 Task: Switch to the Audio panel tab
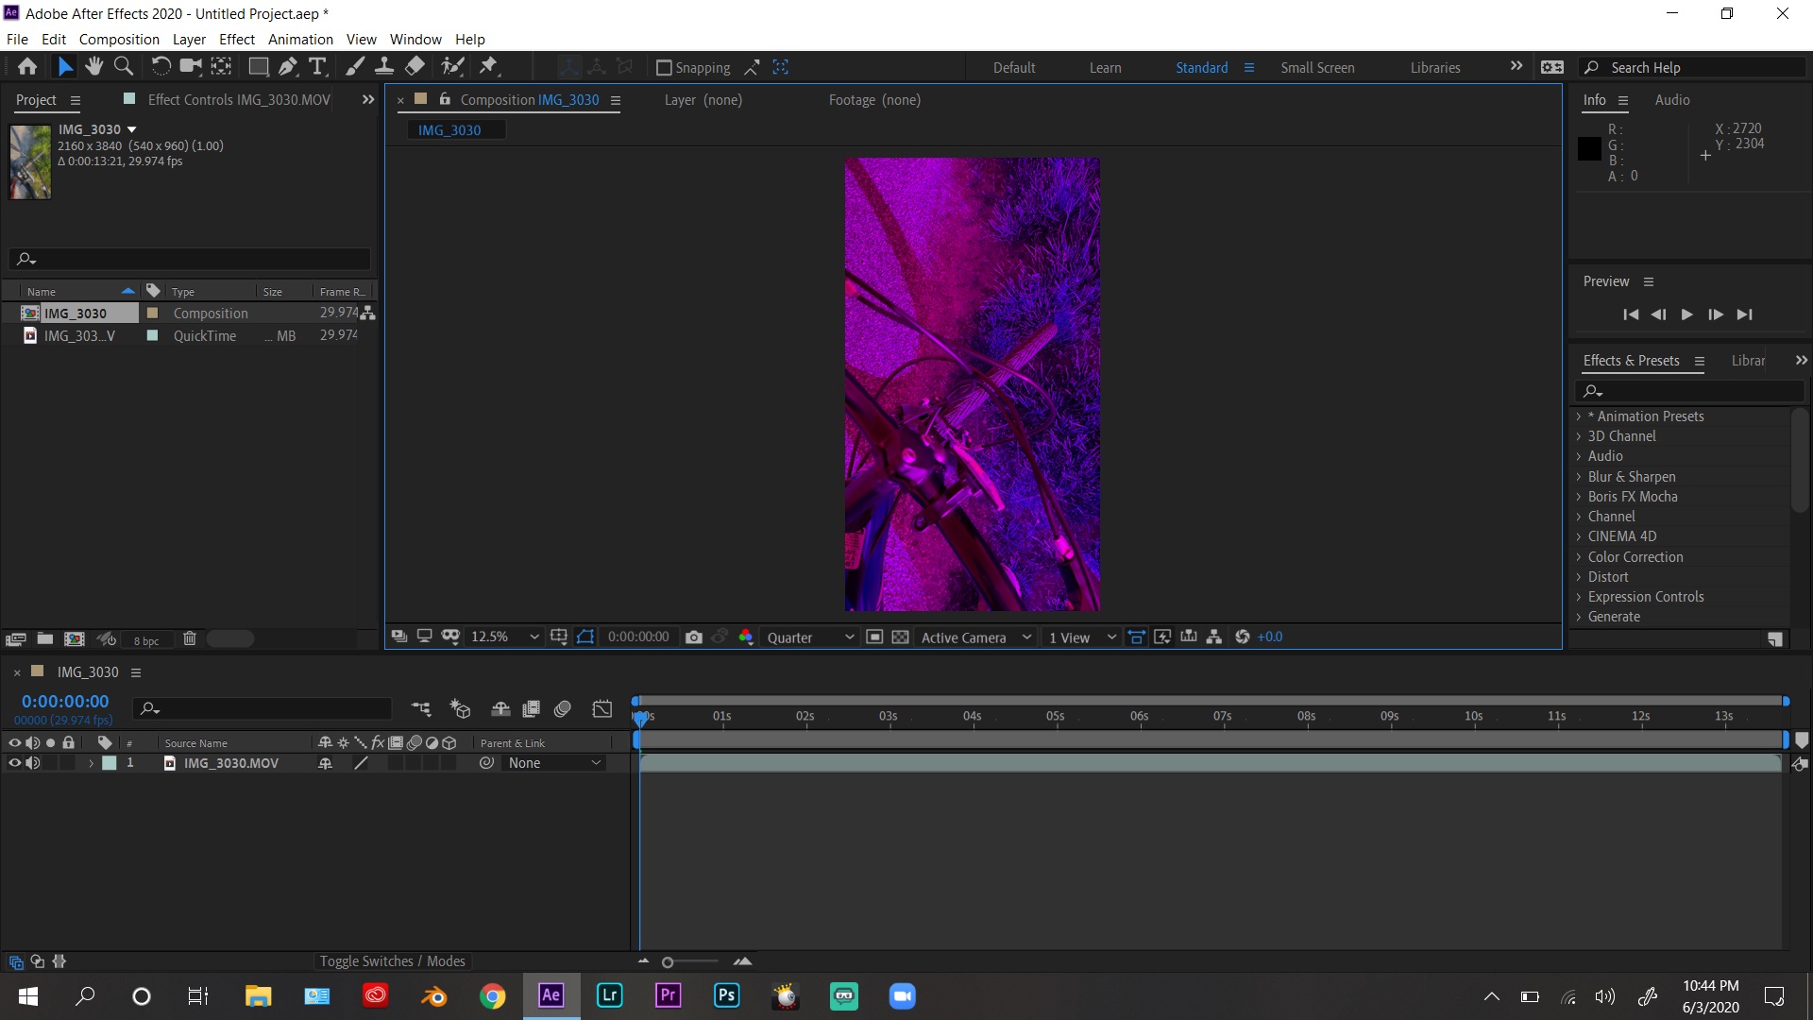1671,100
